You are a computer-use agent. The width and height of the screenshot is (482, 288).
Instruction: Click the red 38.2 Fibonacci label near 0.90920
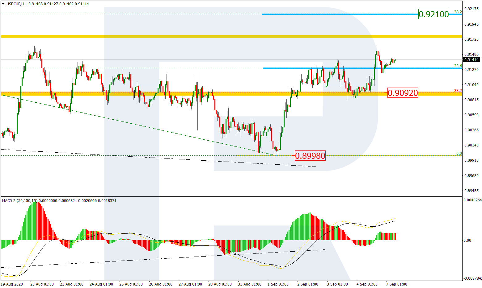coord(458,91)
